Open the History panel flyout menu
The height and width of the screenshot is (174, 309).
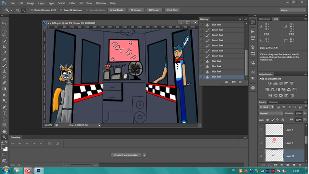(246, 19)
